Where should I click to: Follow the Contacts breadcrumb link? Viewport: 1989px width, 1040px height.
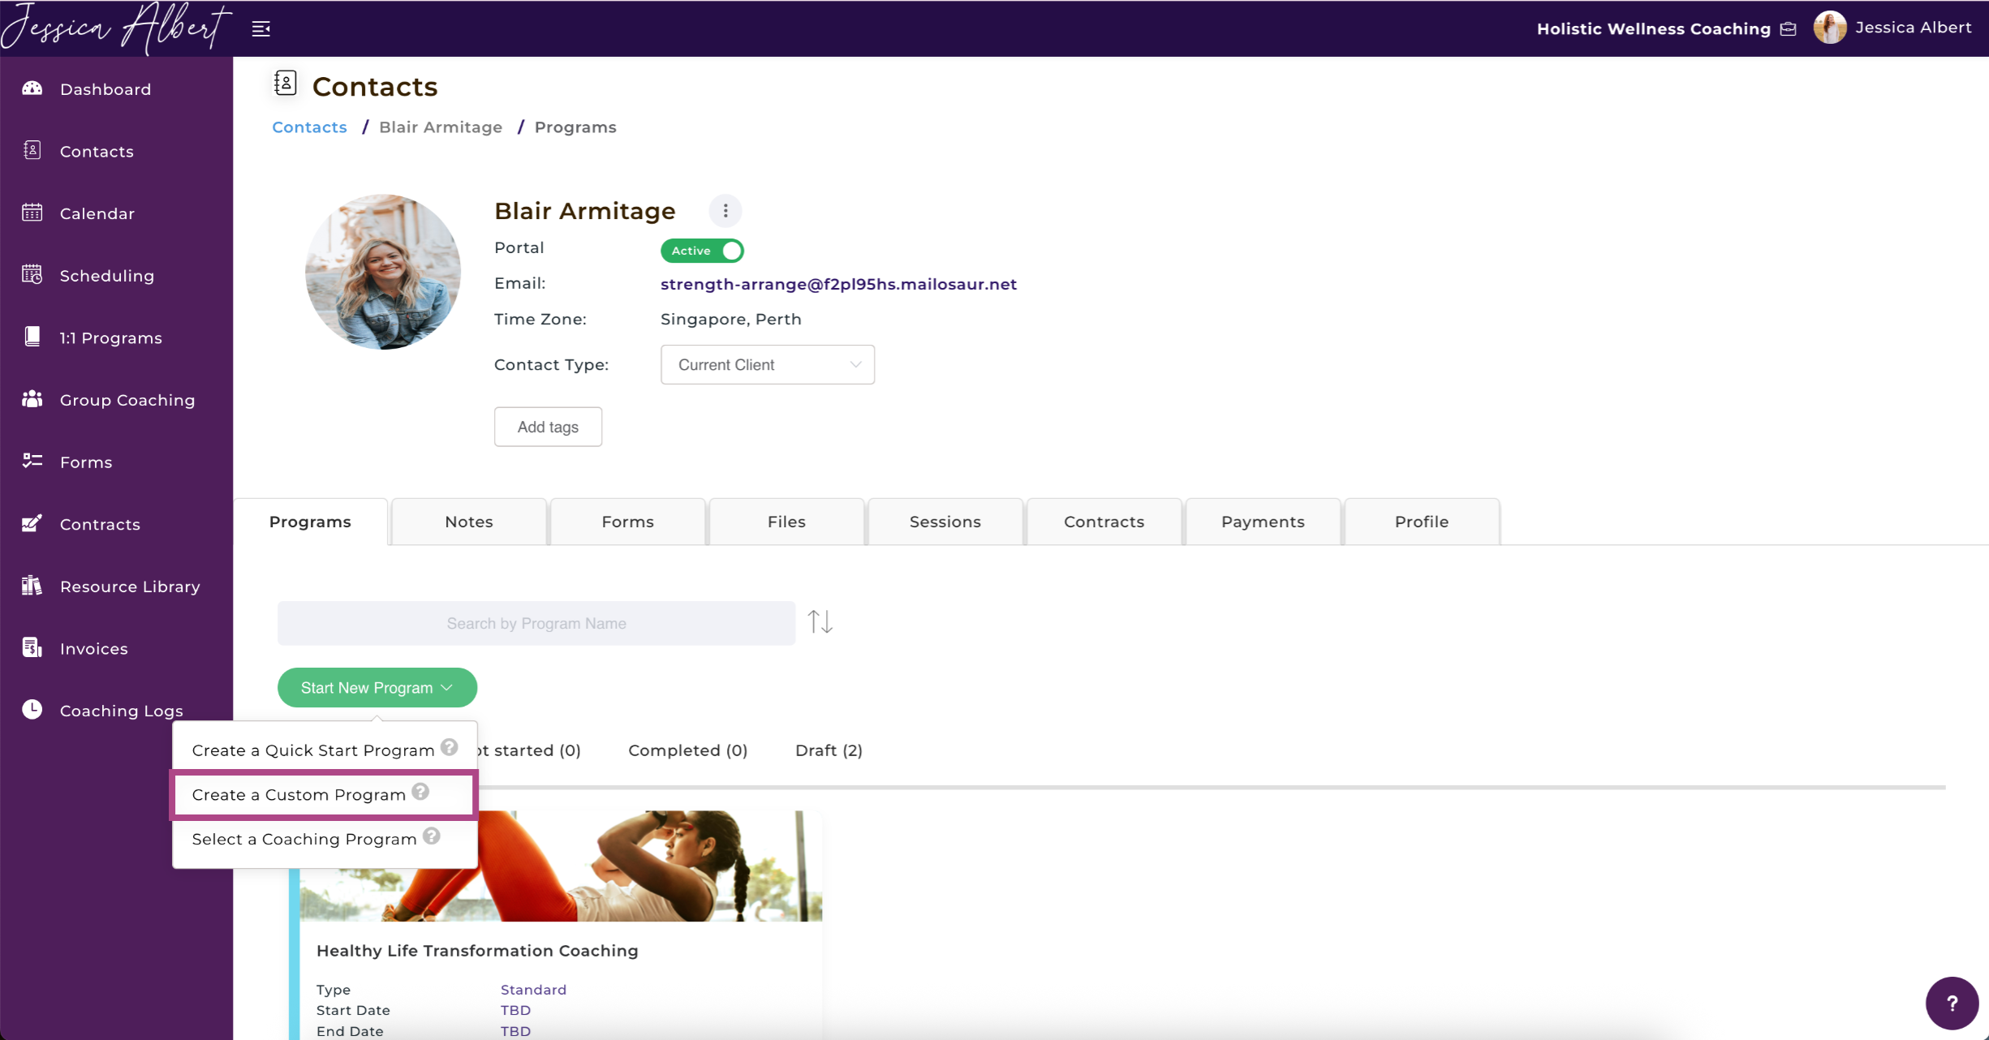click(309, 127)
